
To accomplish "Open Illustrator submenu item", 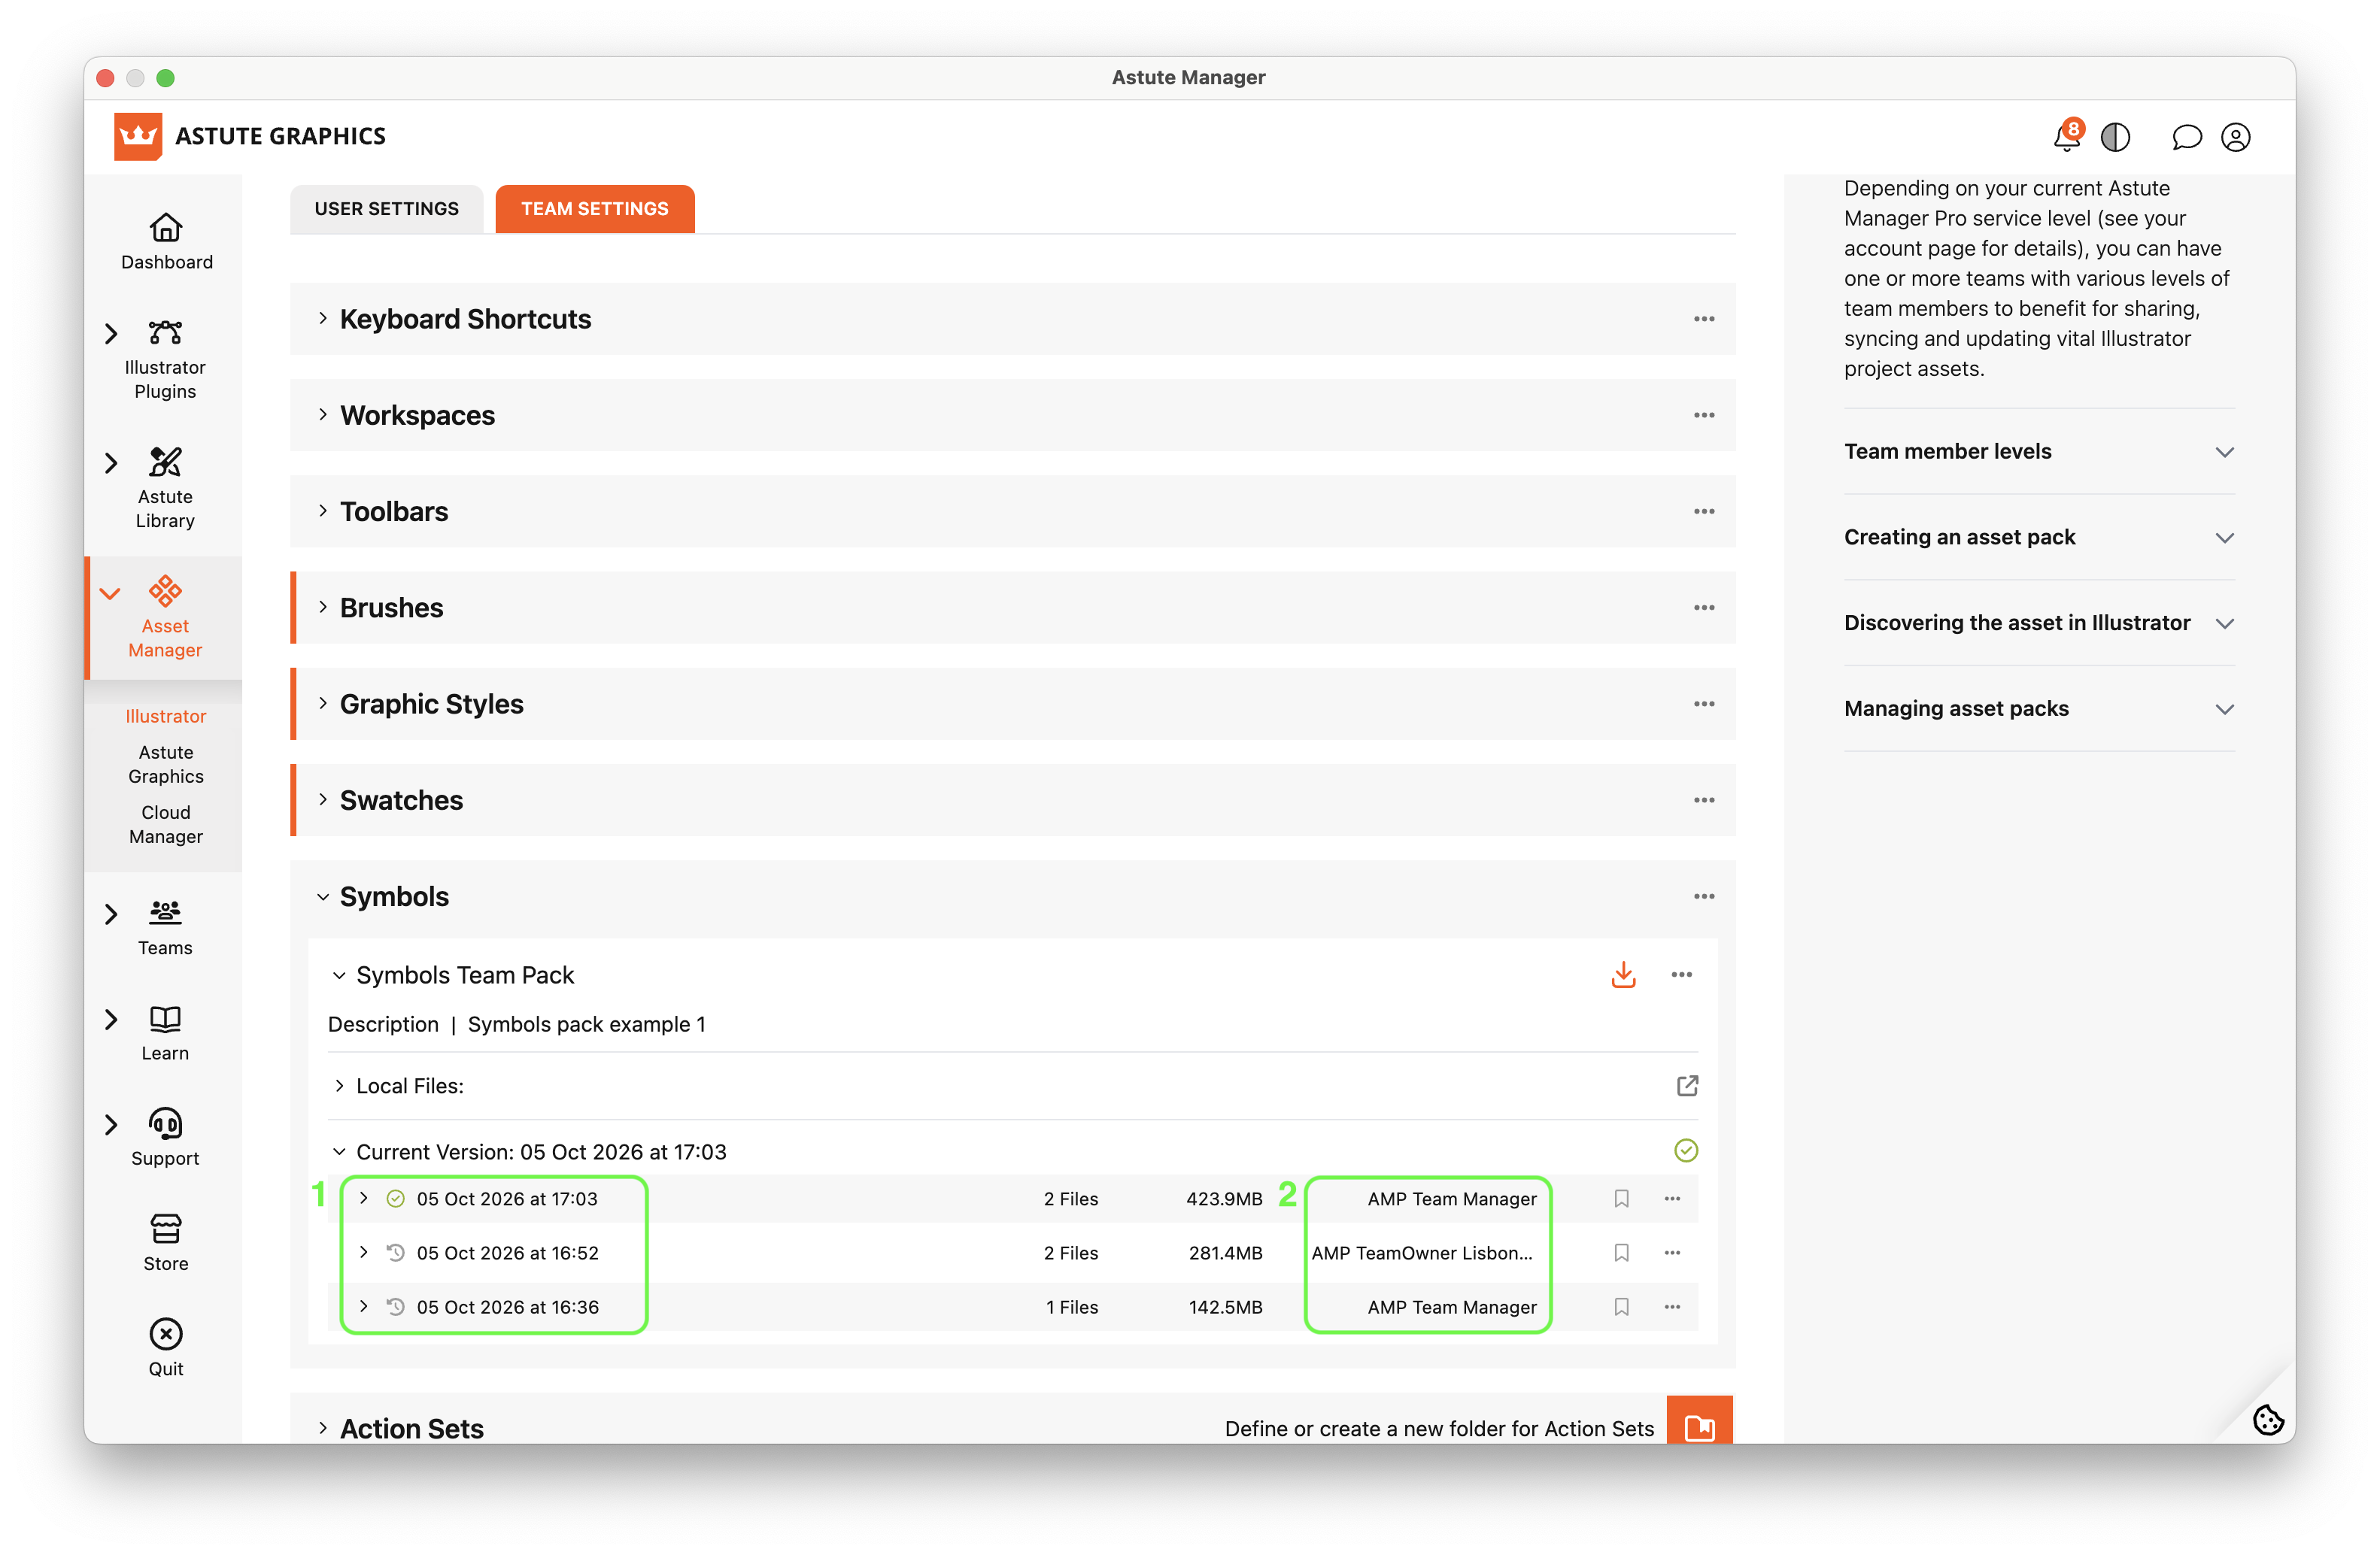I will (x=166, y=717).
